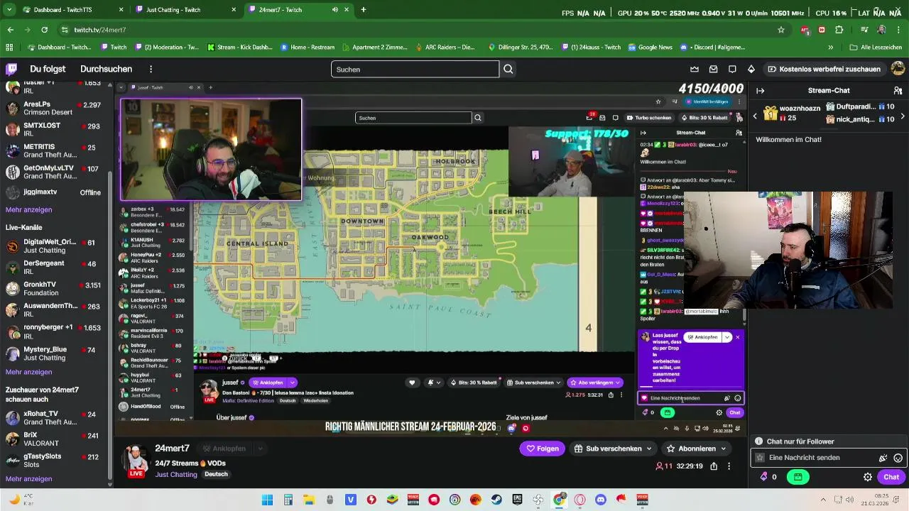
Task: Open the Chrome tab search dropdown
Action: point(9,10)
